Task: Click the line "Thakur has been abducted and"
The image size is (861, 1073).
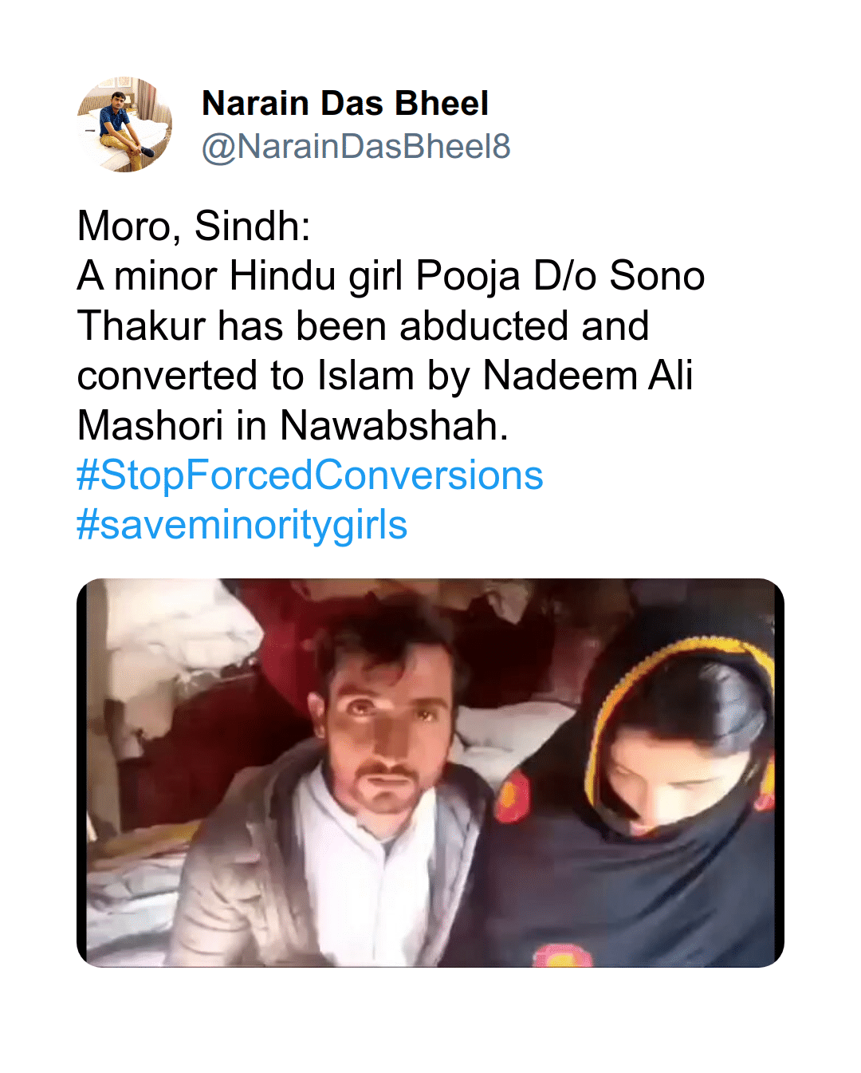Action: pyautogui.click(x=363, y=326)
